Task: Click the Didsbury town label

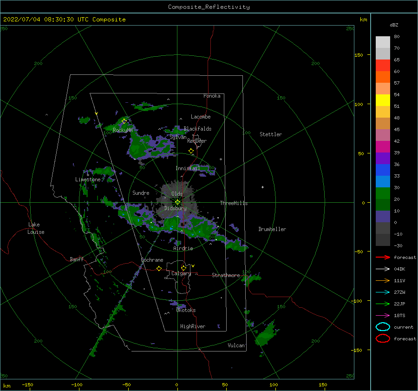Action: click(x=175, y=208)
